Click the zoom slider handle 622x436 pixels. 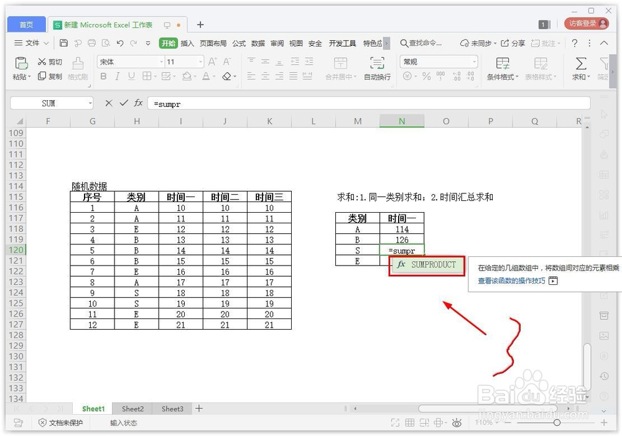[x=557, y=423]
